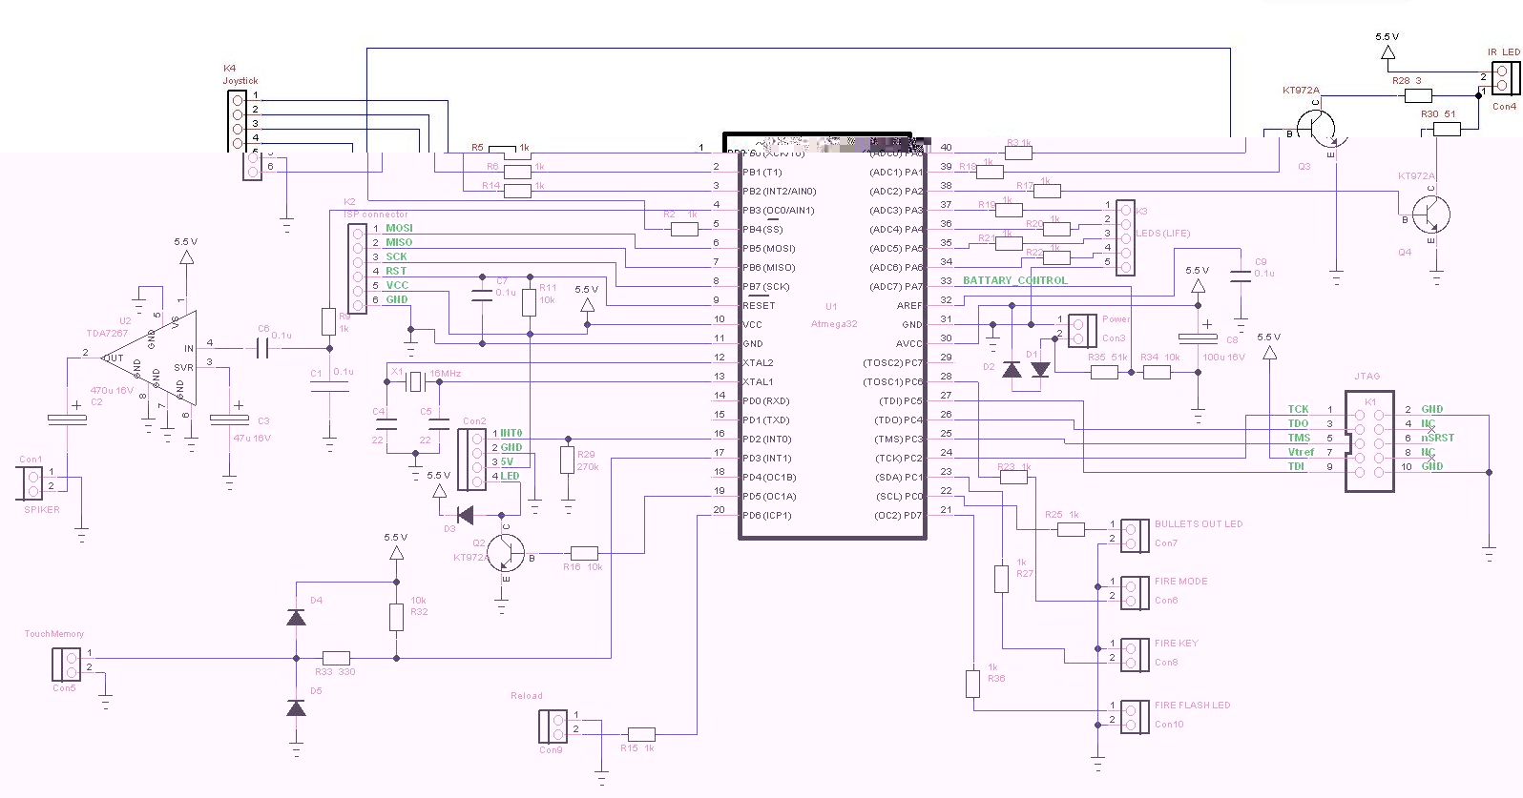Viewport: 1523px width, 798px height.
Task: Select the Con9 Reload connector
Action: [553, 726]
